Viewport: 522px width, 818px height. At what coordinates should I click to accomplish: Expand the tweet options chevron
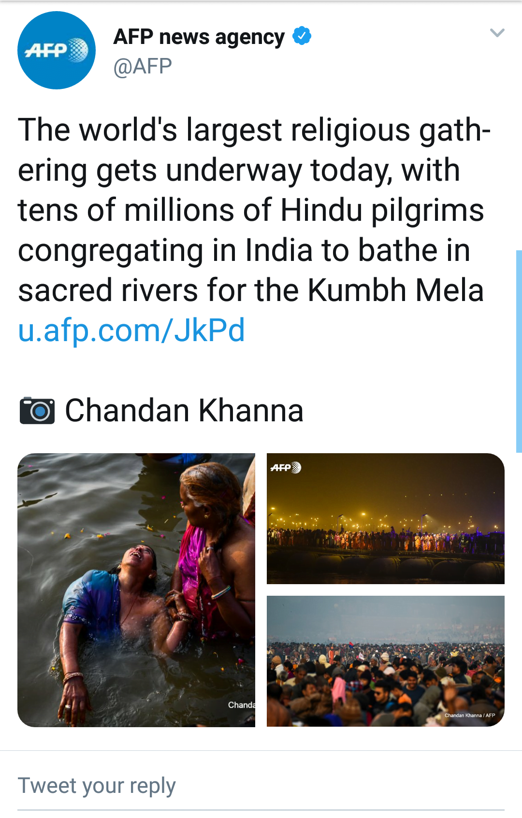(497, 33)
